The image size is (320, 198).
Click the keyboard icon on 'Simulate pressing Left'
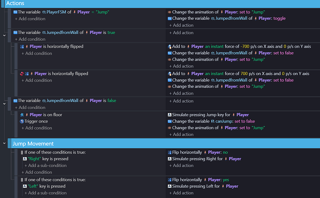pyautogui.click(x=170, y=186)
